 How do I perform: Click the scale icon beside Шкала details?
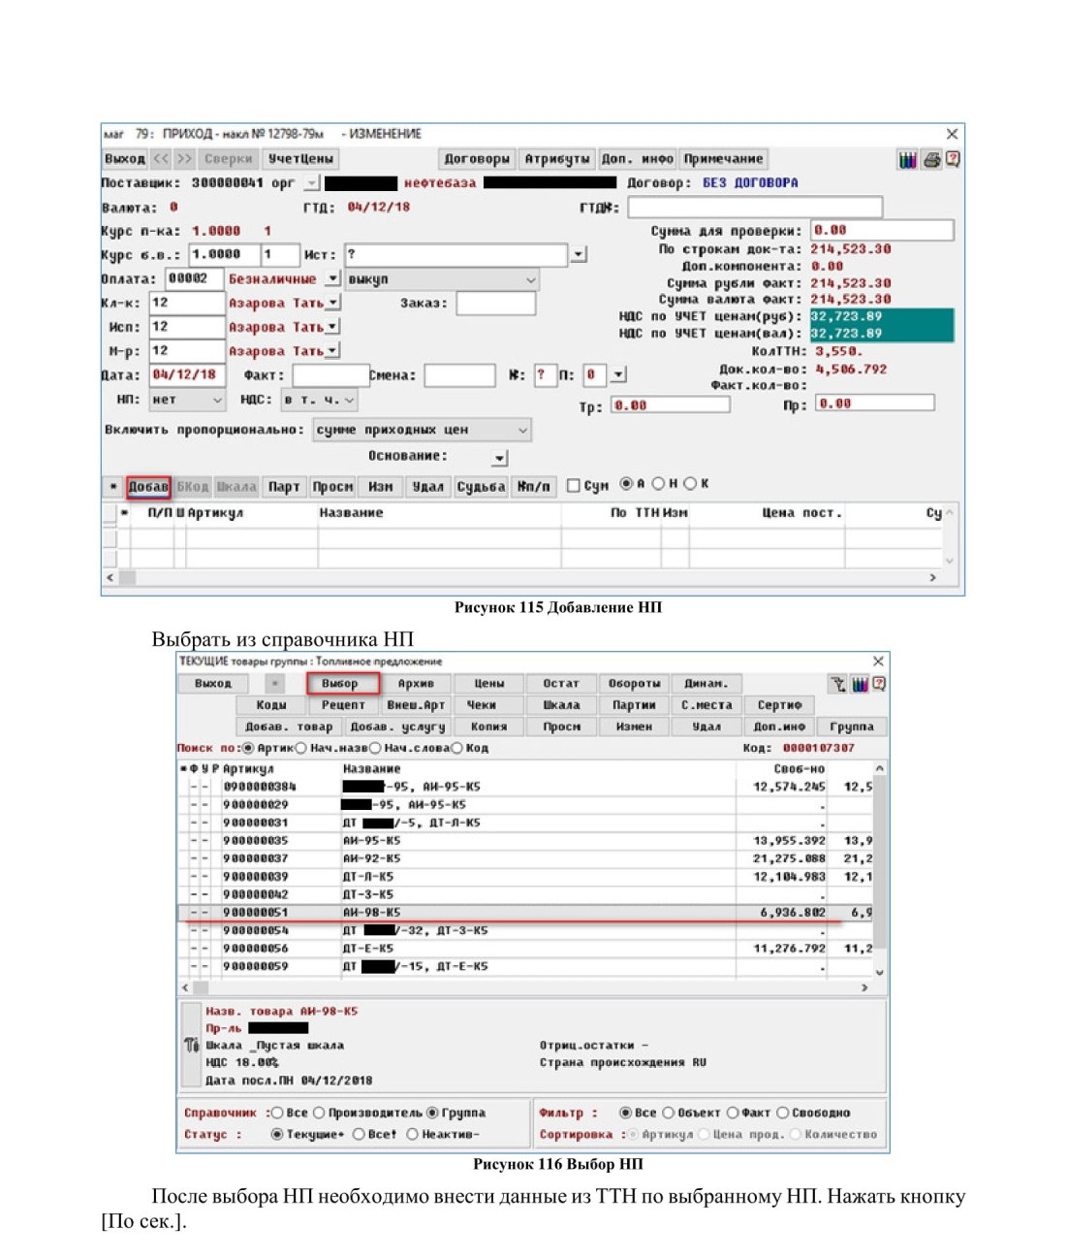coord(191,1046)
